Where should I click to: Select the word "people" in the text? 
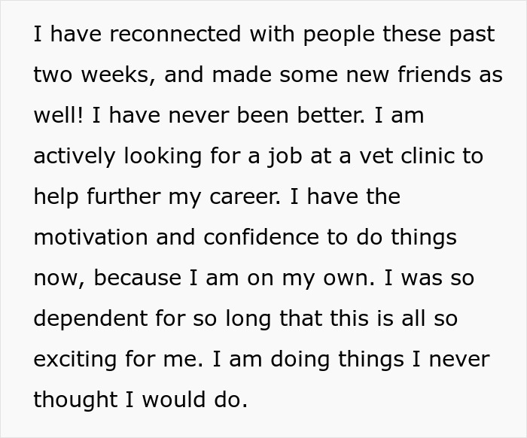pos(339,36)
